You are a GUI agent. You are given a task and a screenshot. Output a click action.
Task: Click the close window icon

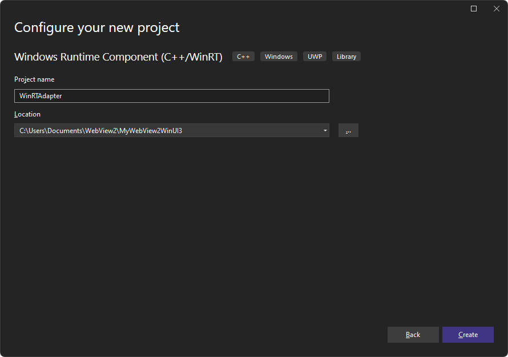coord(496,9)
